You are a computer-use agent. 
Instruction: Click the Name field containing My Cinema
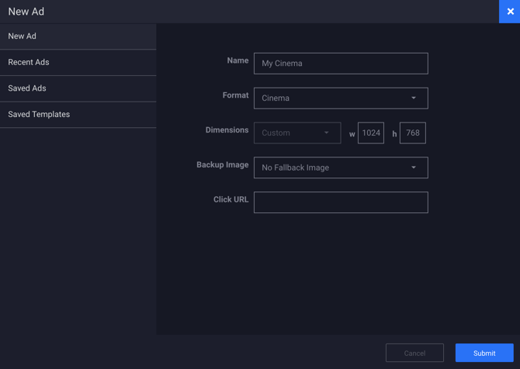341,64
